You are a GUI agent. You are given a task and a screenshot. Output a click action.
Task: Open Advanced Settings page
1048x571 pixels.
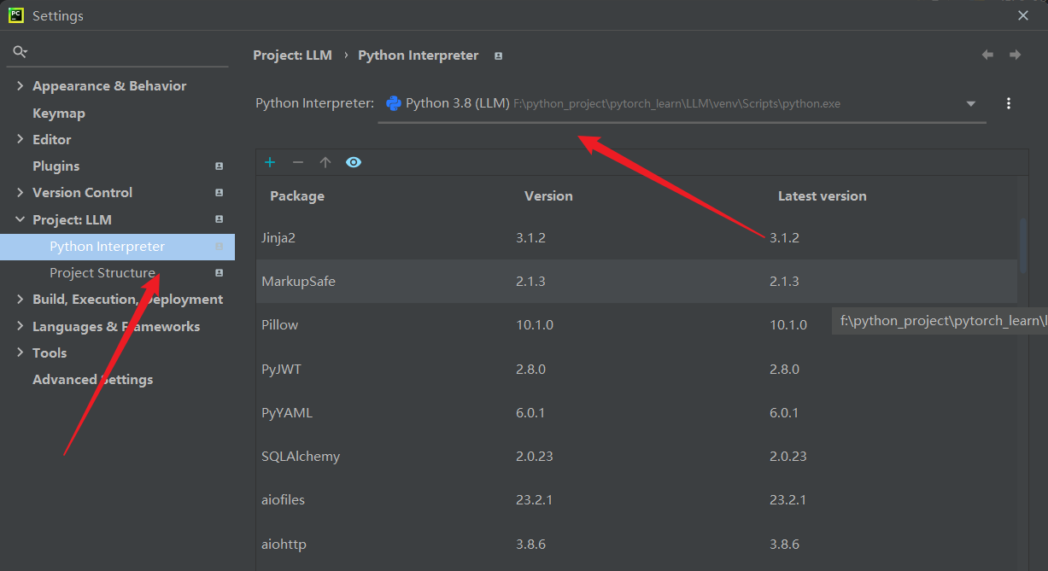coord(92,380)
